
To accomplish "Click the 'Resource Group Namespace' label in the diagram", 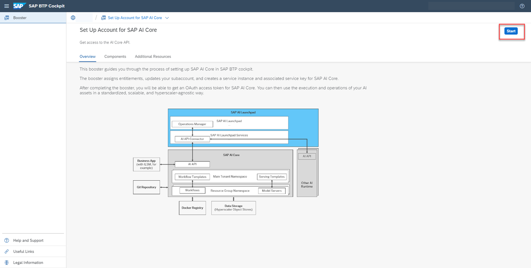I will 230,191.
